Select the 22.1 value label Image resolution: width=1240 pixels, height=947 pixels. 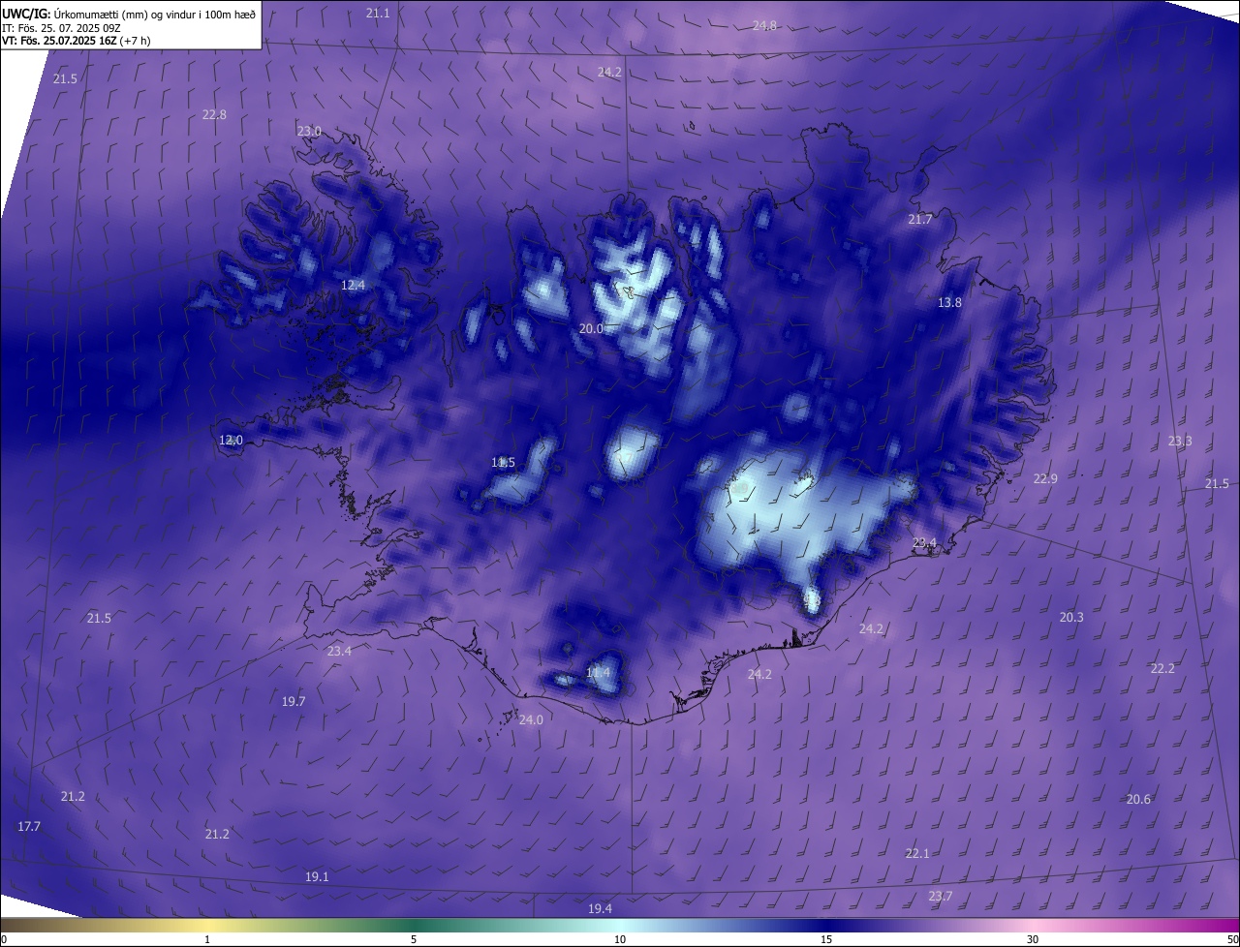[x=917, y=853]
